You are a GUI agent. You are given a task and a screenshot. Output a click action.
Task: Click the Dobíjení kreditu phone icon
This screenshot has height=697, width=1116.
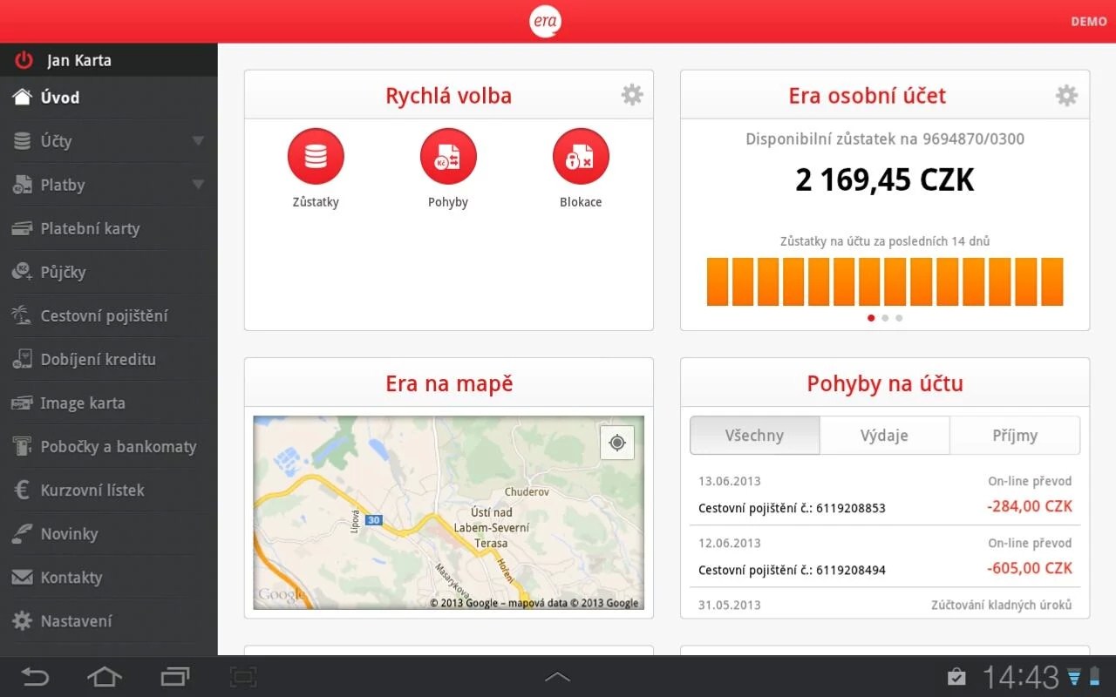23,359
